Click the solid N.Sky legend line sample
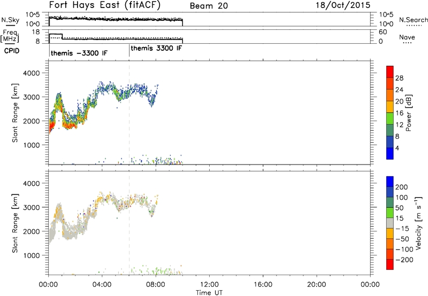 (10, 25)
